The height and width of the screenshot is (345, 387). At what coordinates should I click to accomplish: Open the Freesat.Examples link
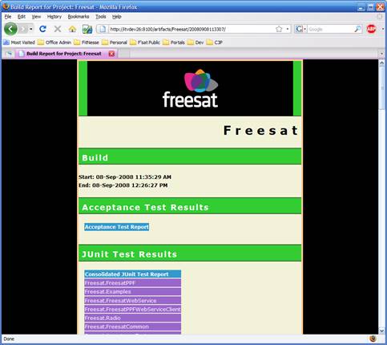pos(107,292)
